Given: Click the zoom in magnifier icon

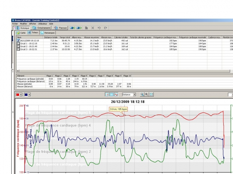Looking at the screenshot, I should [x=142, y=94].
